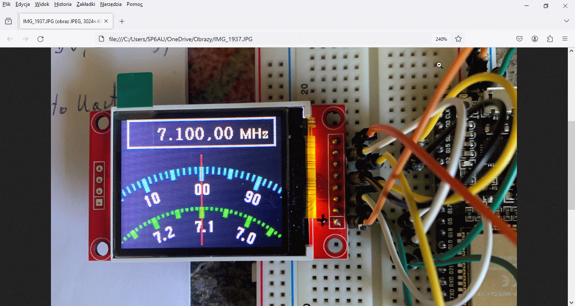Image resolution: width=575 pixels, height=306 pixels.
Task: Open the Extensions puzzle icon
Action: pos(550,39)
